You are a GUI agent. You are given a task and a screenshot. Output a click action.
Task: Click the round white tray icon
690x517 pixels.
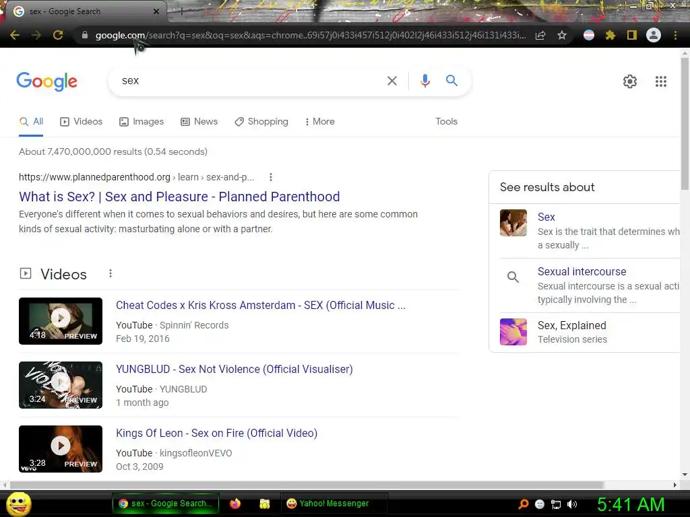pyautogui.click(x=540, y=504)
